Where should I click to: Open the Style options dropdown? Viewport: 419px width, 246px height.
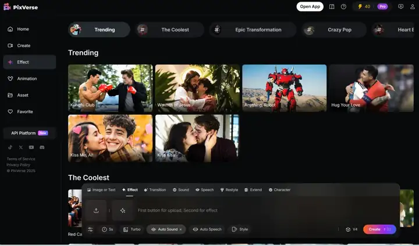tap(240, 230)
